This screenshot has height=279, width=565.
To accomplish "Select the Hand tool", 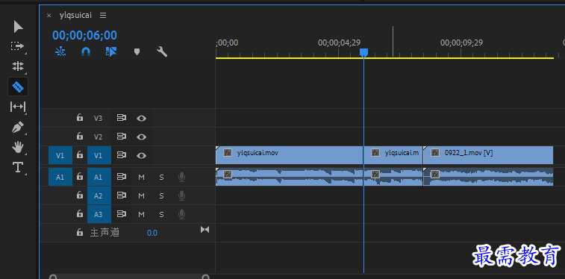I will (18, 147).
